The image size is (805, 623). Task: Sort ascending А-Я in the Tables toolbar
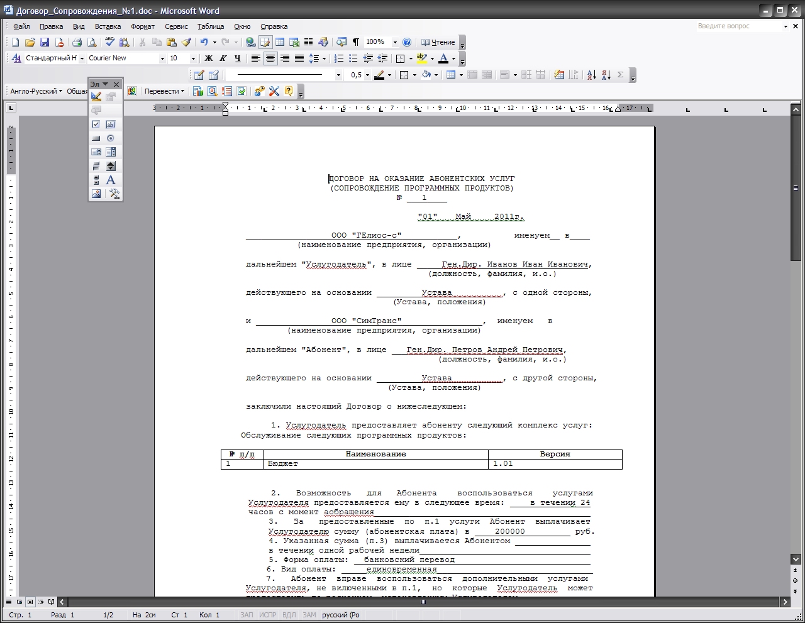pos(592,75)
